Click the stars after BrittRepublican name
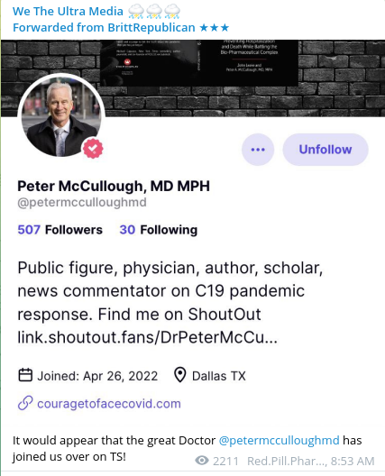This screenshot has width=385, height=476. coord(214,28)
